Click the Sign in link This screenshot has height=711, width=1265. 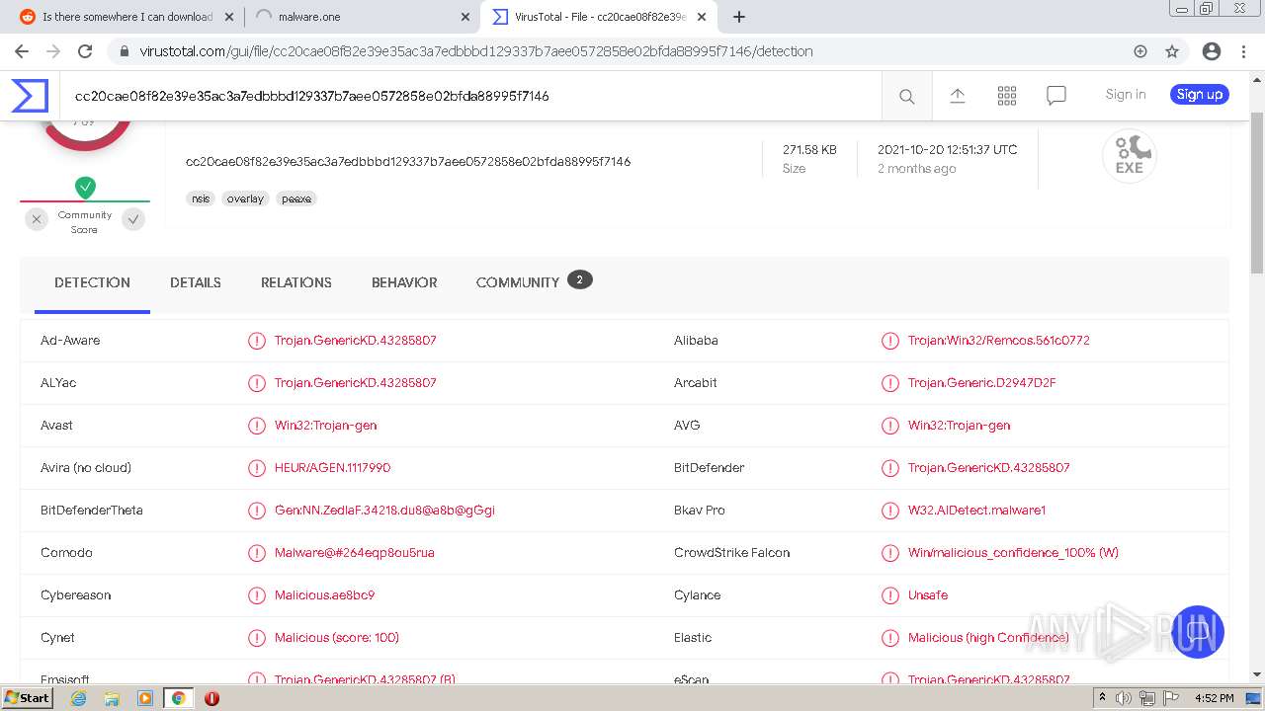tap(1126, 95)
